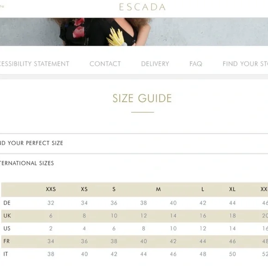
Task: Click the DE row label
Action: [x=7, y=203]
